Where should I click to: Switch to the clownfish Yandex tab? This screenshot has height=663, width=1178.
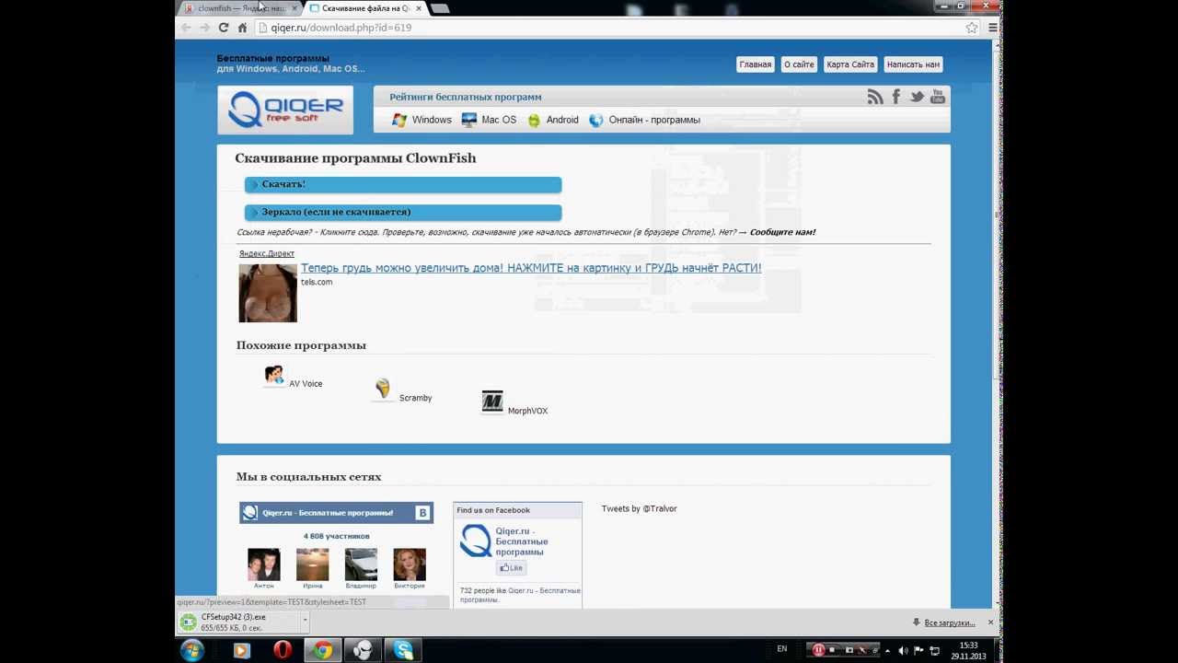tap(241, 8)
